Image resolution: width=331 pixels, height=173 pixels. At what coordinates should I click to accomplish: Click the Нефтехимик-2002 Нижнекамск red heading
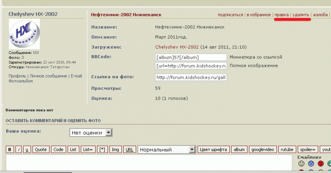pos(126,15)
